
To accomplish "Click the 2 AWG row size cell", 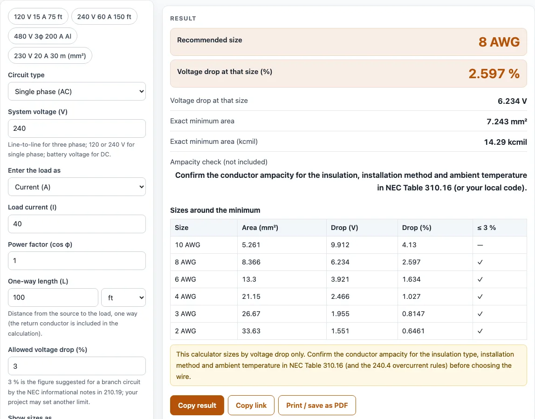I will [204, 331].
